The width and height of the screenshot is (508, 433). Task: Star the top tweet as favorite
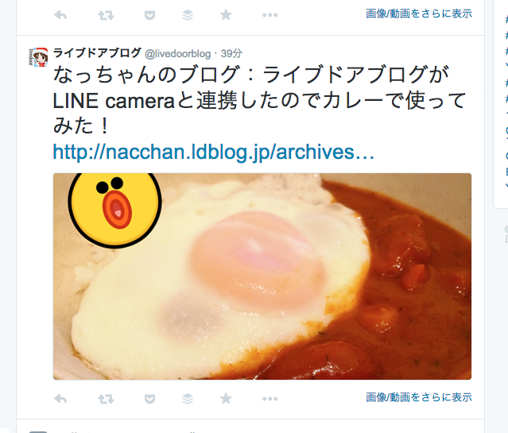click(226, 14)
